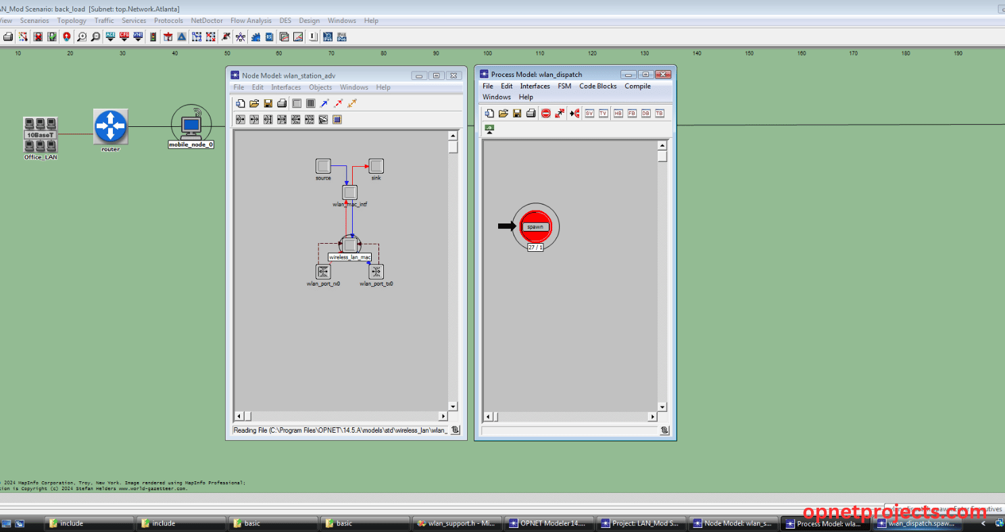
Task: Select the source module in Node Model
Action: (324, 166)
